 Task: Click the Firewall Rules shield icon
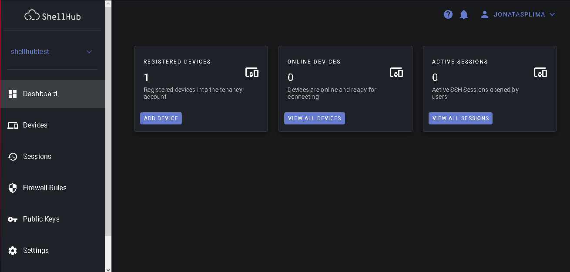[13, 188]
